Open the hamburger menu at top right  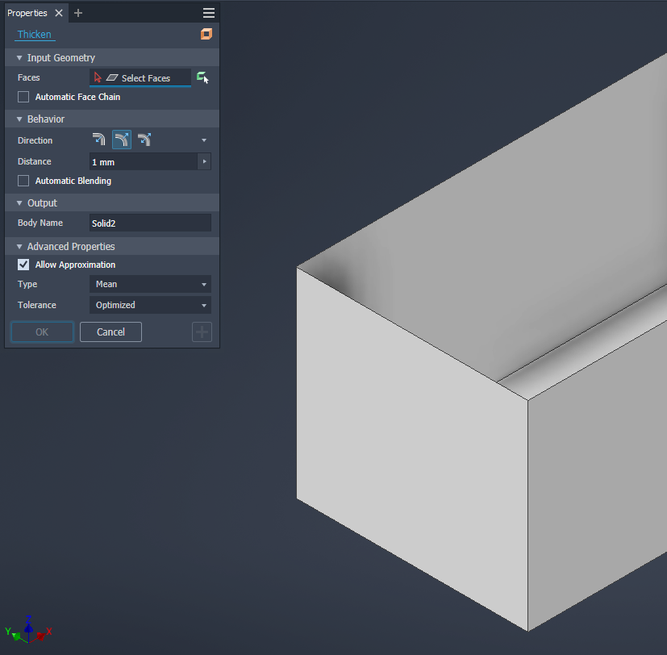(x=208, y=12)
